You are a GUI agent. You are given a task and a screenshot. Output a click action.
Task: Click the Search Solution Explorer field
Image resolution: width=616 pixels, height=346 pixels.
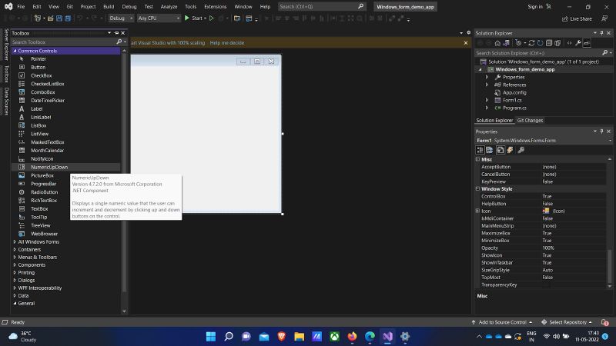[x=537, y=53]
